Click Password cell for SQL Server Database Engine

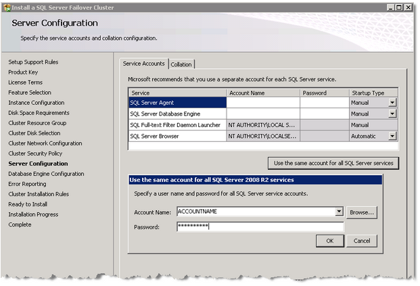pos(325,114)
